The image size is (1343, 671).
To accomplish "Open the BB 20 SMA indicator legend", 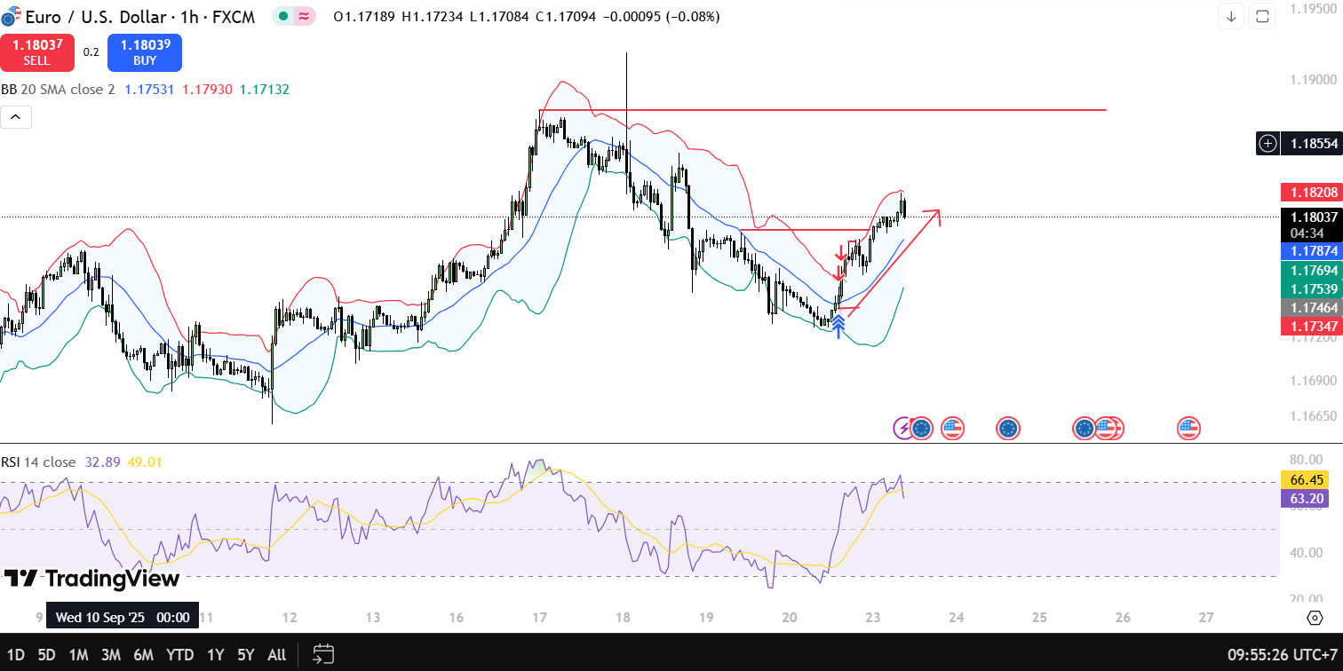I will click(x=58, y=90).
